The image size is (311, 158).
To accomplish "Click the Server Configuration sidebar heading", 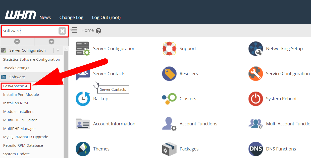I will (27, 50).
